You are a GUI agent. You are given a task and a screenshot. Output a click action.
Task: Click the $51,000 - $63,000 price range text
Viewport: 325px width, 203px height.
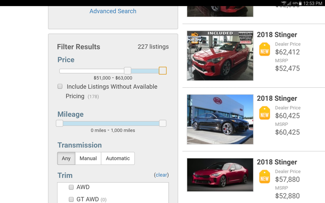click(113, 78)
